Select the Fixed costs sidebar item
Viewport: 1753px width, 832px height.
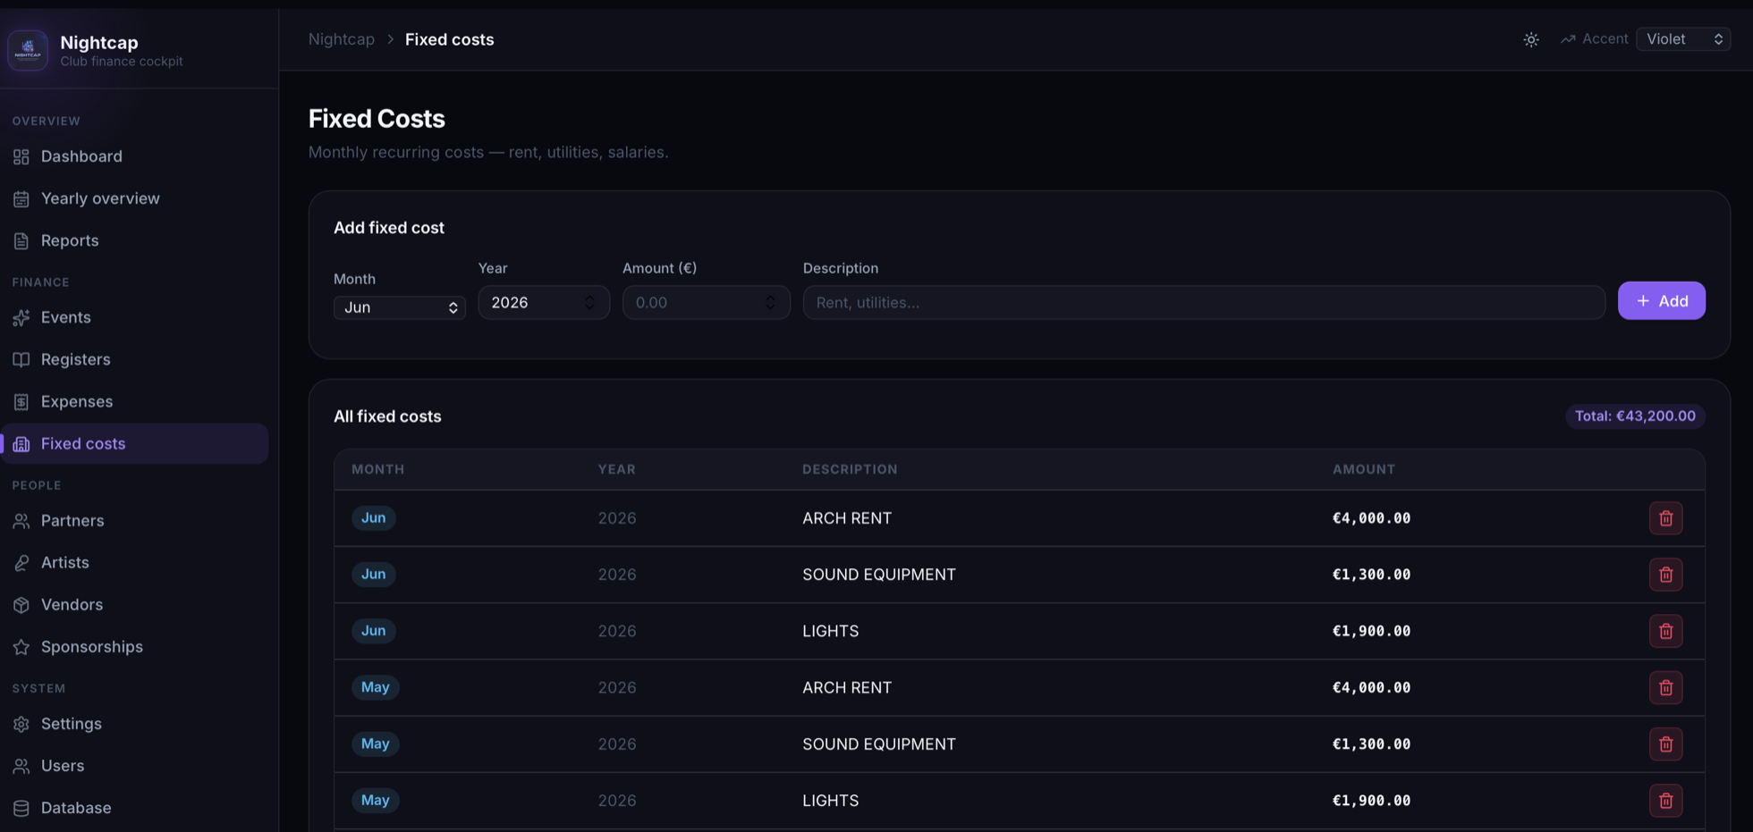134,444
